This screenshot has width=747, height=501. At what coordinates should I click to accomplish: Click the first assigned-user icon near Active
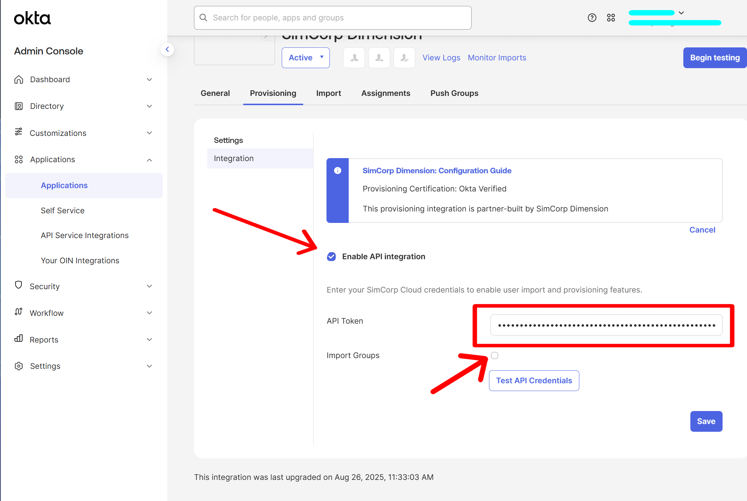pyautogui.click(x=354, y=58)
